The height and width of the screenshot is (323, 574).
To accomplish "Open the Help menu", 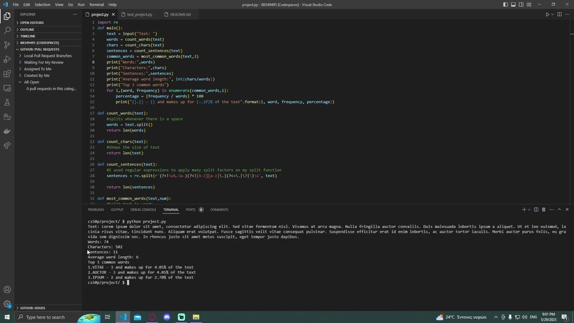I will (x=113, y=4).
